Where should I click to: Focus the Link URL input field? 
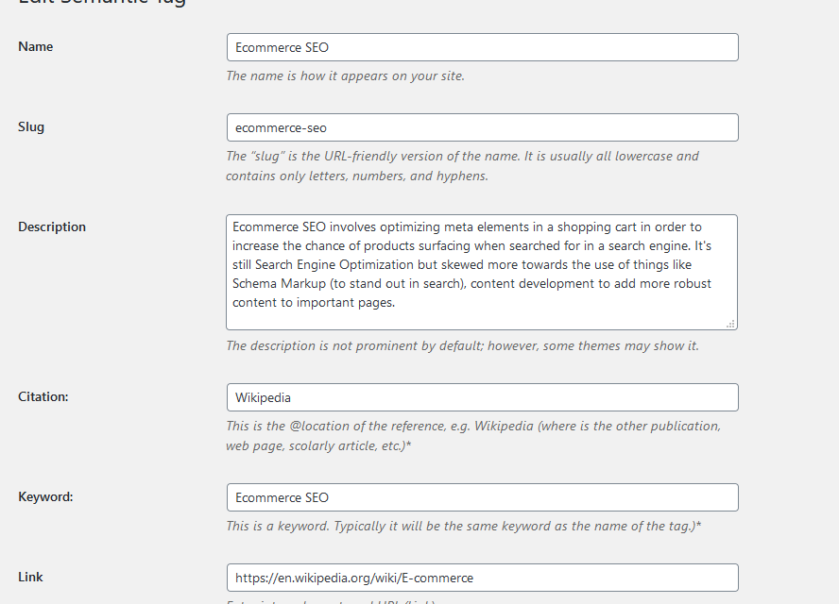482,578
